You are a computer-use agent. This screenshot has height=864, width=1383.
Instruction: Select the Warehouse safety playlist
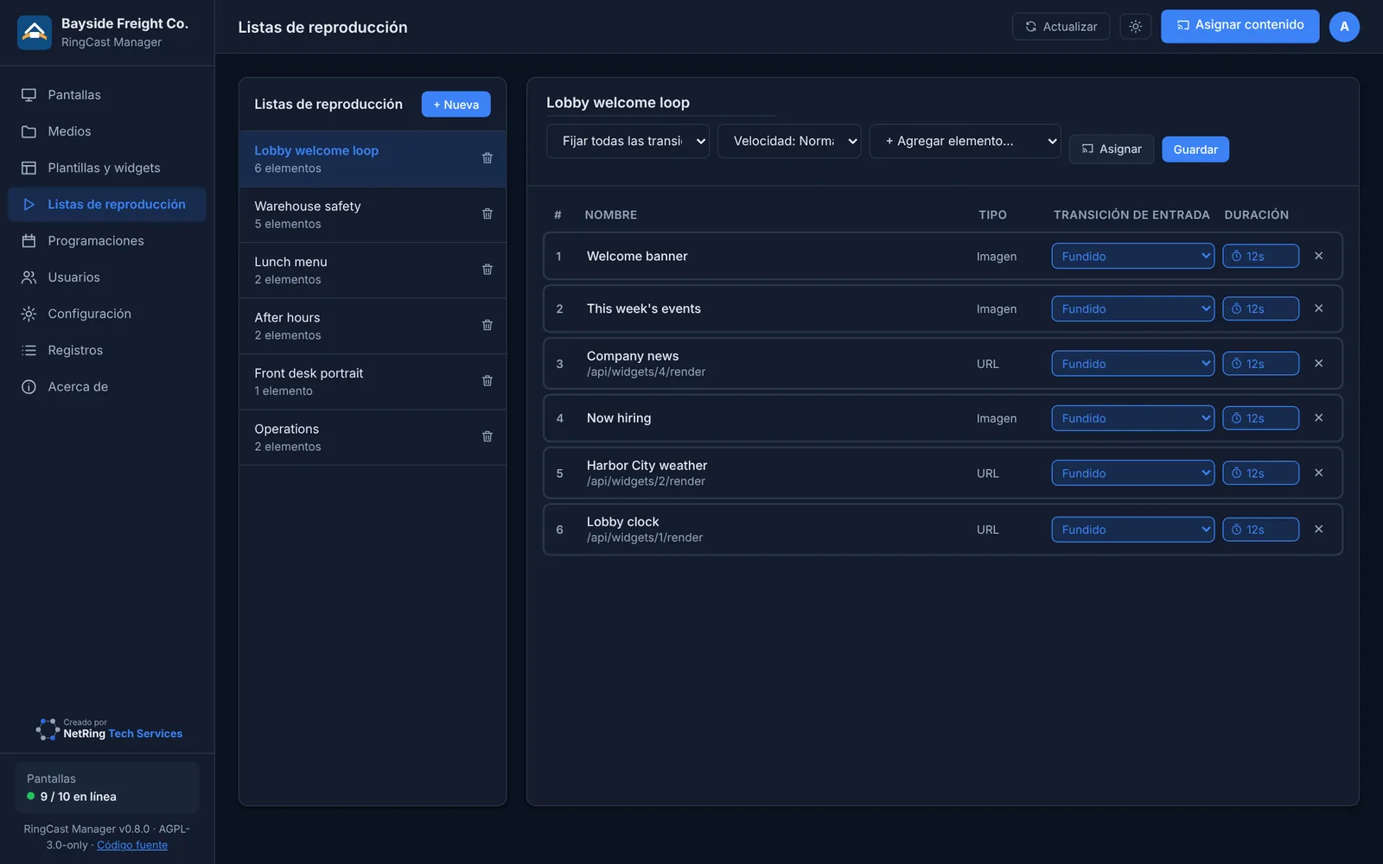(x=373, y=214)
